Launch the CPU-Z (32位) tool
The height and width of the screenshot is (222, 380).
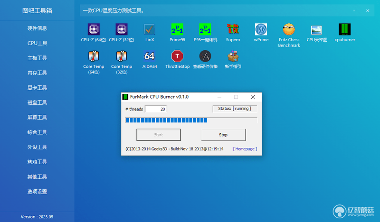pos(122,33)
